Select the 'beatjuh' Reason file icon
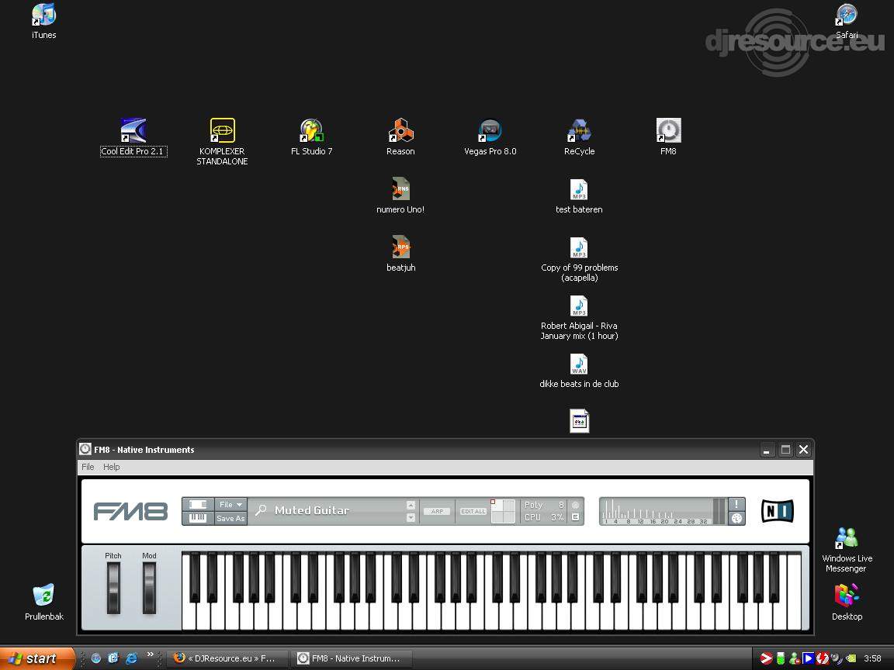 pyautogui.click(x=400, y=247)
